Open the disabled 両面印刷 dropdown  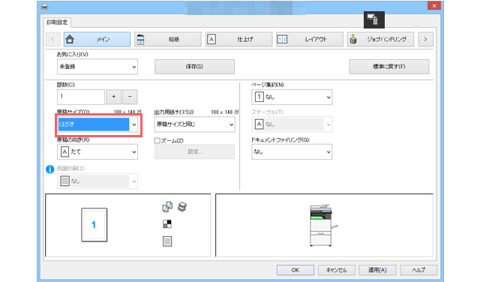[x=97, y=181]
